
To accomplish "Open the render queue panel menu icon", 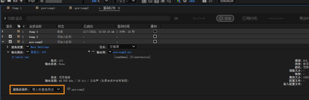I will pyautogui.click(x=119, y=8).
